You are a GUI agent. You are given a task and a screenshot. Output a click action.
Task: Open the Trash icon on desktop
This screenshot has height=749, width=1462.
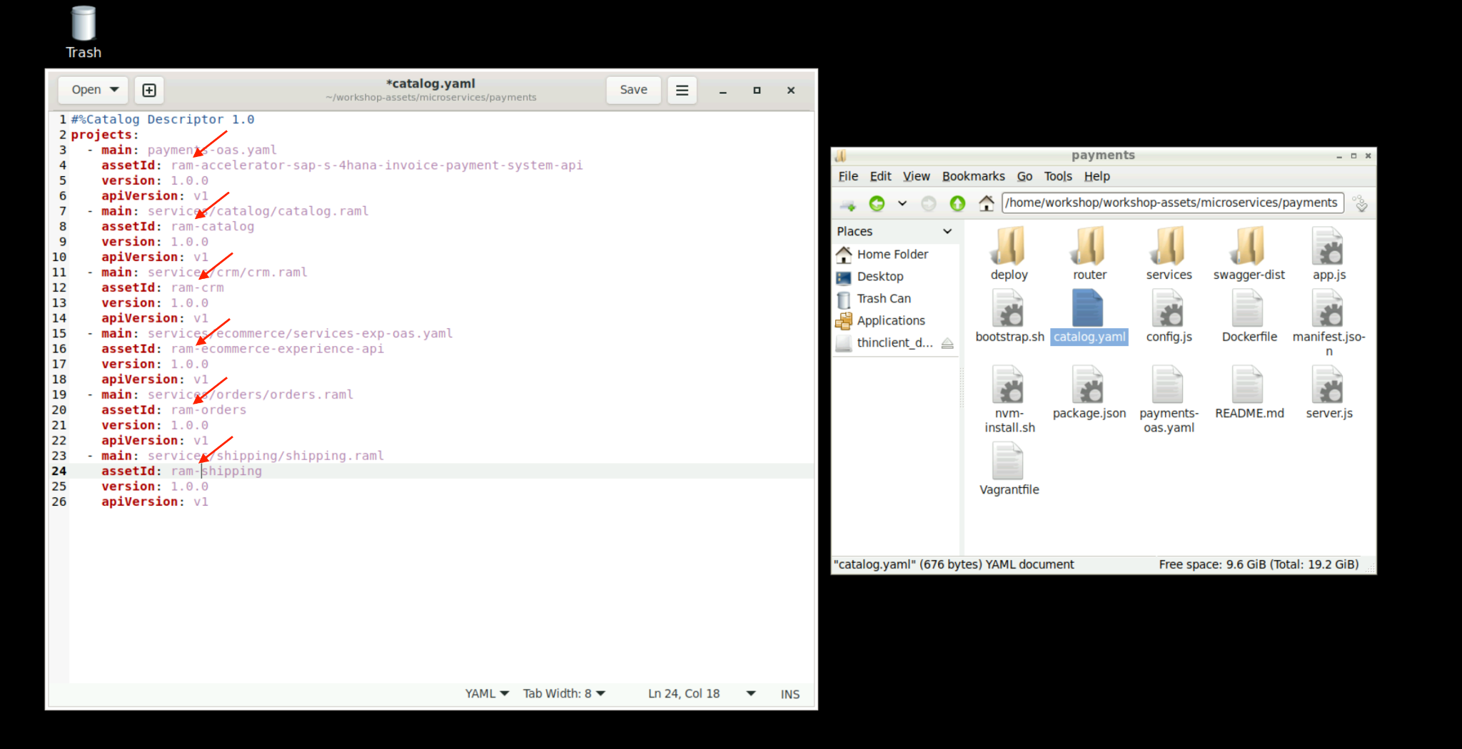[x=84, y=25]
